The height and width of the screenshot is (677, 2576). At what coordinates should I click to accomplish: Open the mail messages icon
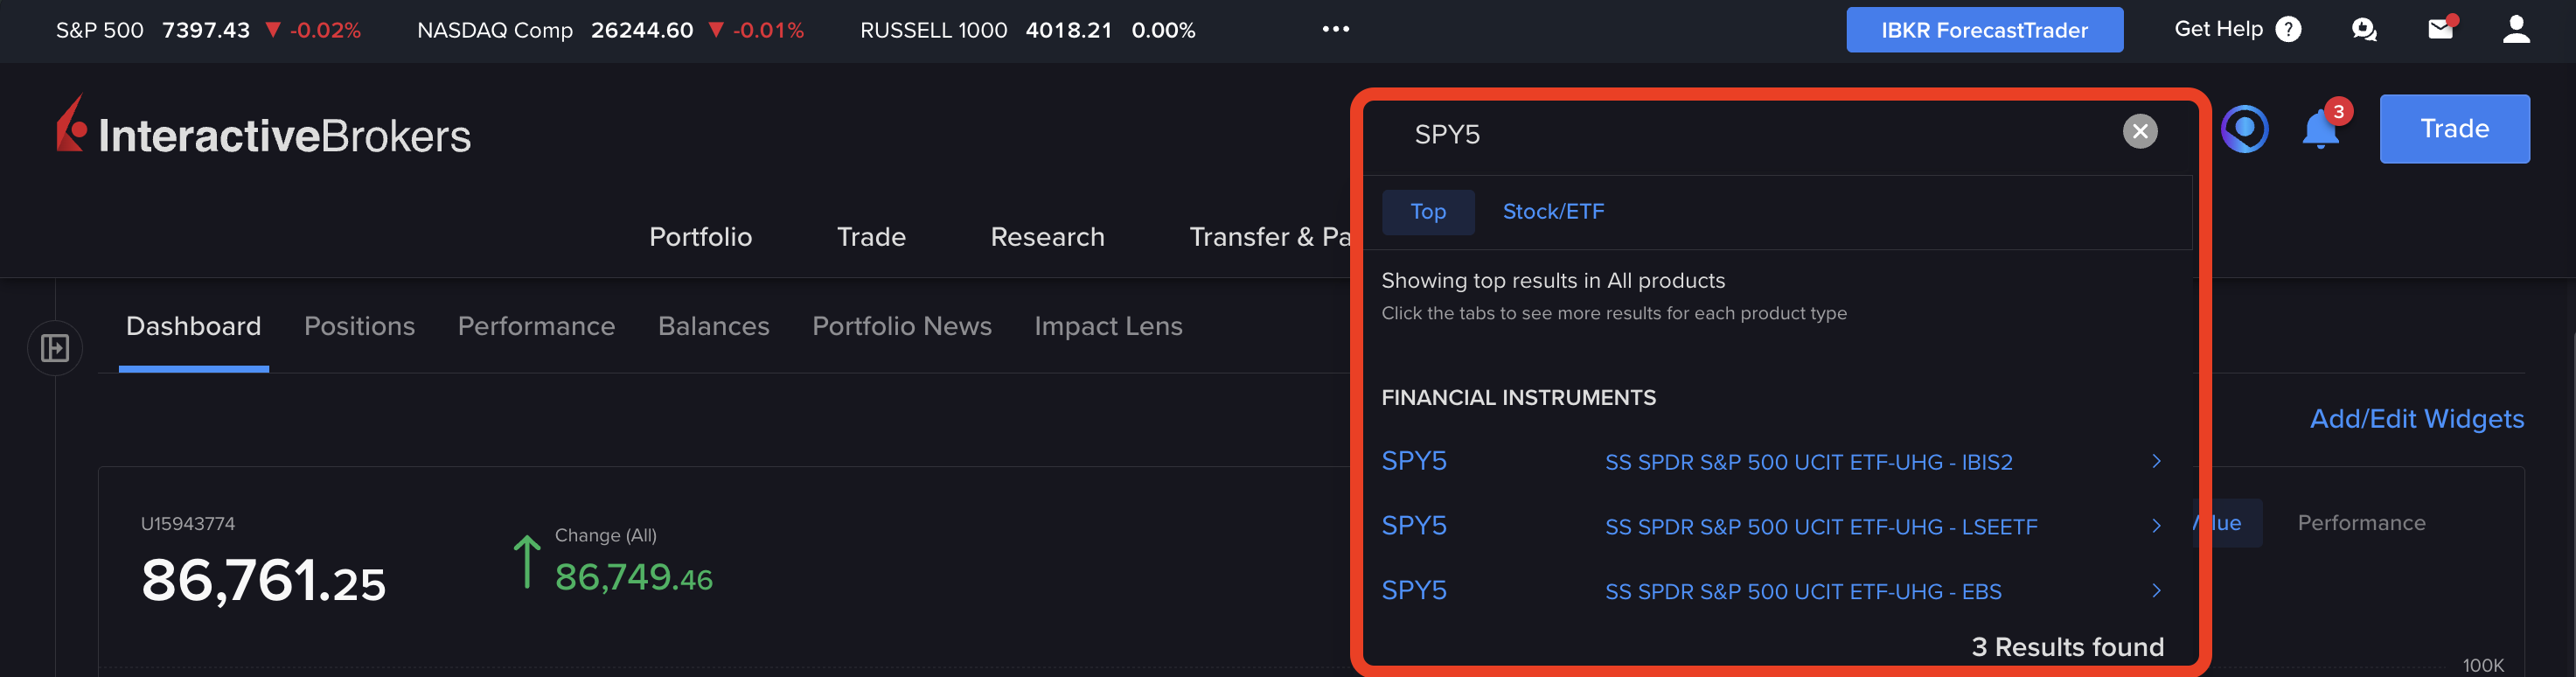[x=2441, y=28]
